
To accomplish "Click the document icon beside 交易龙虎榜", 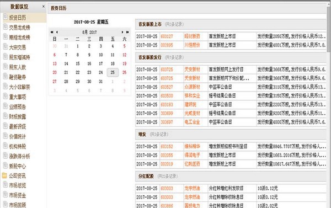I will pyautogui.click(x=5, y=27).
